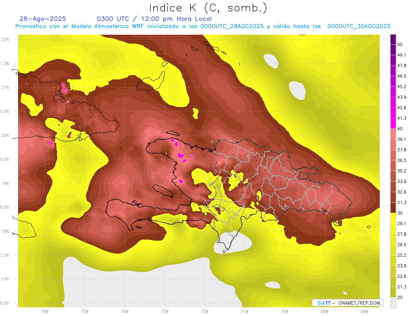Click the legend value '22.6'
This screenshot has height=316, width=409.
402,276
